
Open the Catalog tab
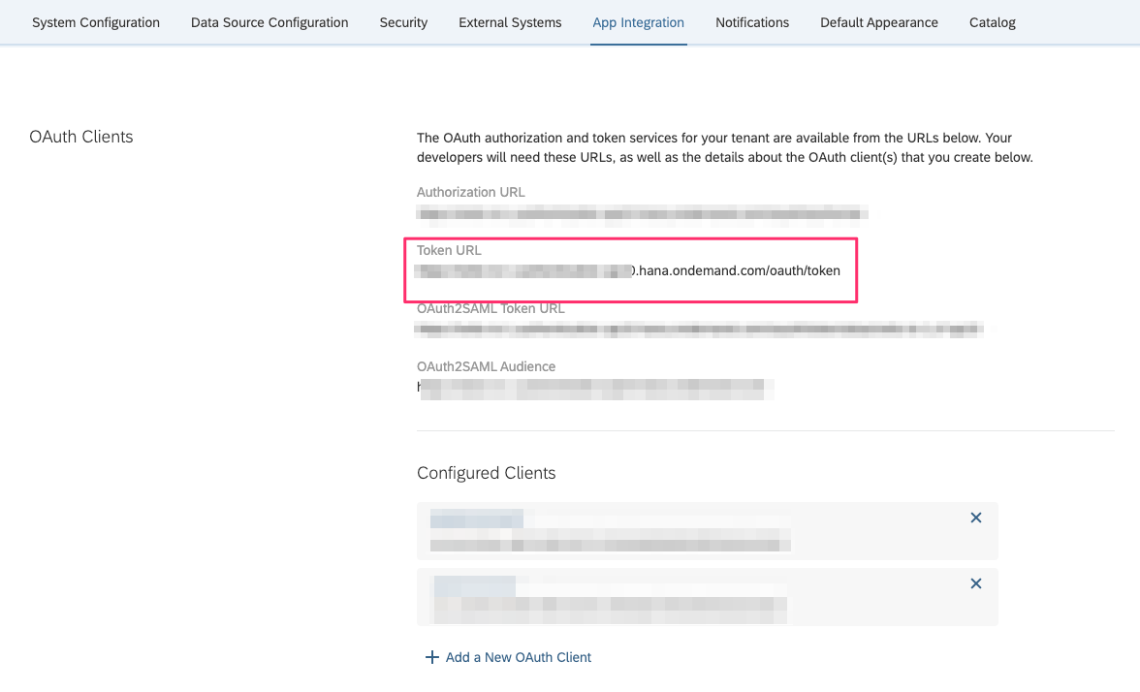coord(992,22)
